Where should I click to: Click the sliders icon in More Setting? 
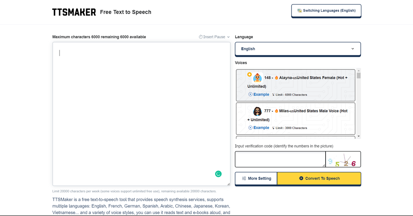[244, 179]
